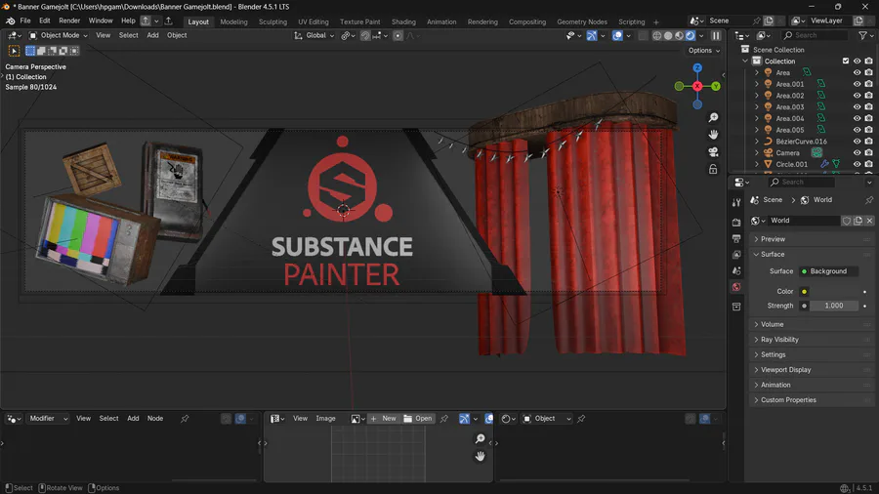This screenshot has height=494, width=879.
Task: Click the fake user shield for World
Action: click(x=847, y=221)
